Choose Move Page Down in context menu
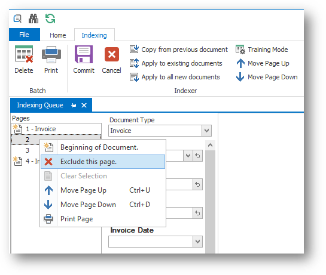Image resolution: width=326 pixels, height=275 pixels. (103, 205)
